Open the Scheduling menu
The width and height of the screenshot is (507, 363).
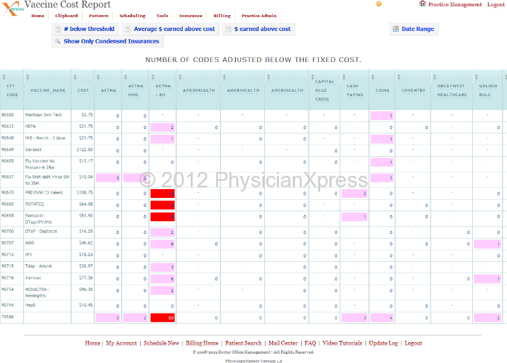132,16
